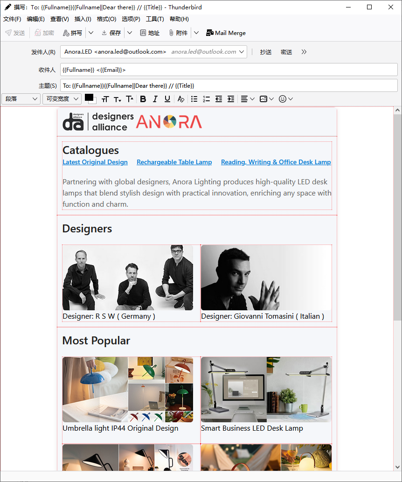Add a Cc field with 抄送

click(266, 52)
